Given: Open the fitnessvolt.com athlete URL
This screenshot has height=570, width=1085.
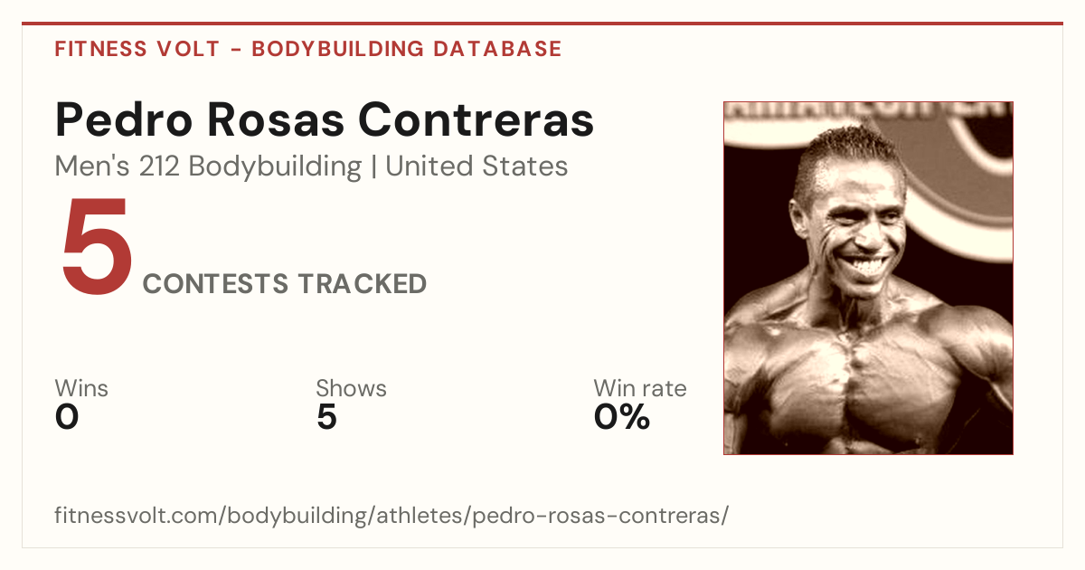Looking at the screenshot, I should [392, 517].
